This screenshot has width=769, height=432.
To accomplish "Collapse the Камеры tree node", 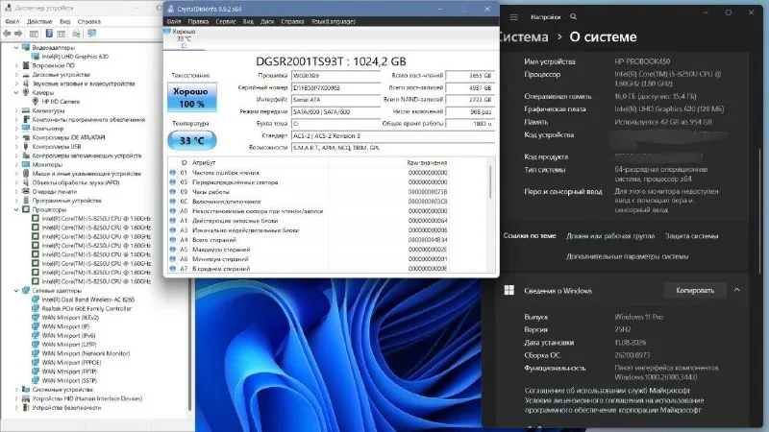I will (16, 92).
